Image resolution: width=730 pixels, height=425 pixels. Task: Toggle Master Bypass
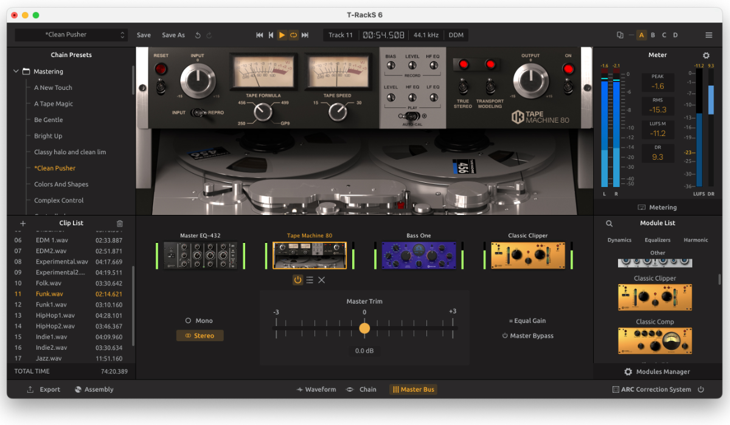point(527,336)
